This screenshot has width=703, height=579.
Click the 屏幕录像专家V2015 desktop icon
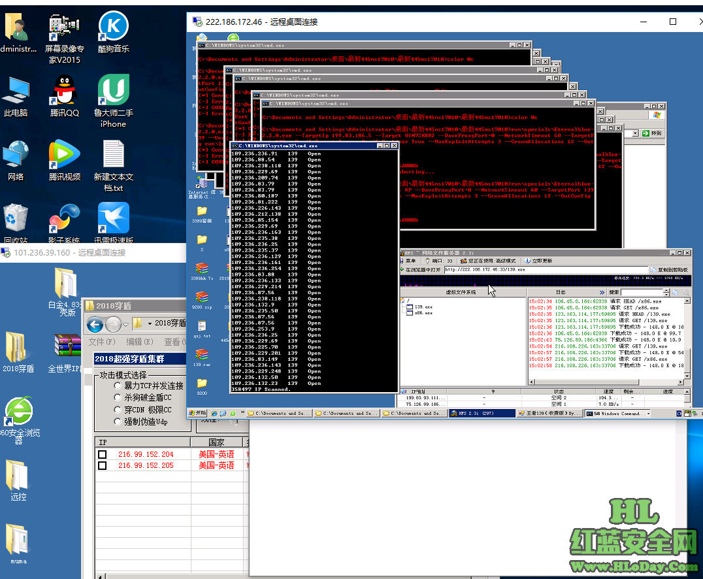[x=64, y=28]
